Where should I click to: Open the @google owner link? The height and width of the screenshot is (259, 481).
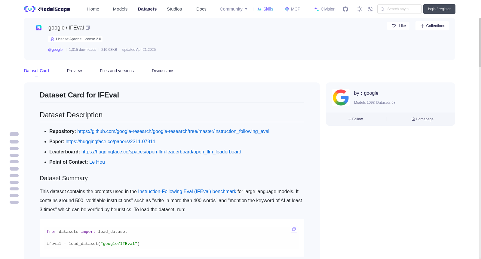[x=55, y=50]
